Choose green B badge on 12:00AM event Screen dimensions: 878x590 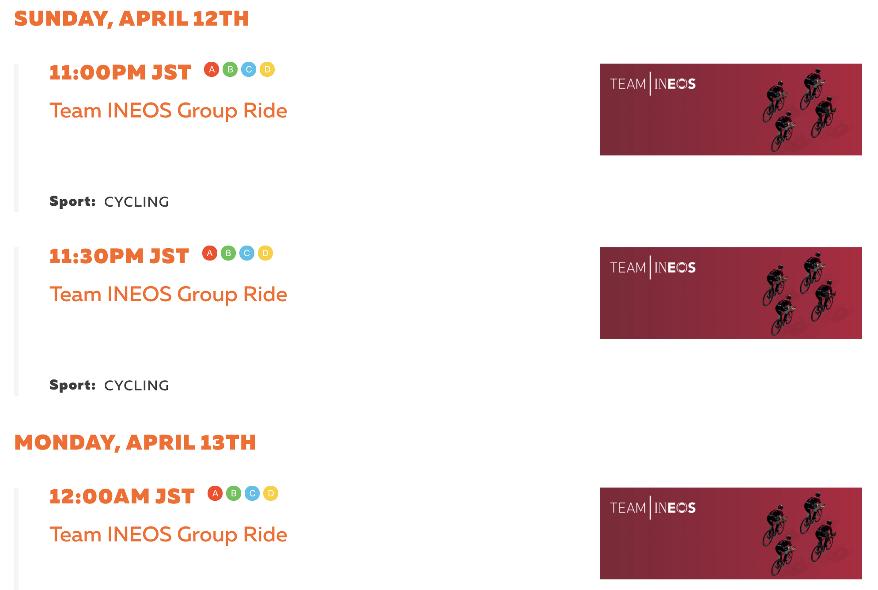pyautogui.click(x=234, y=493)
